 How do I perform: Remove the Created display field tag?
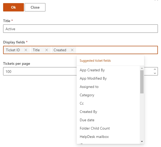click(72, 50)
